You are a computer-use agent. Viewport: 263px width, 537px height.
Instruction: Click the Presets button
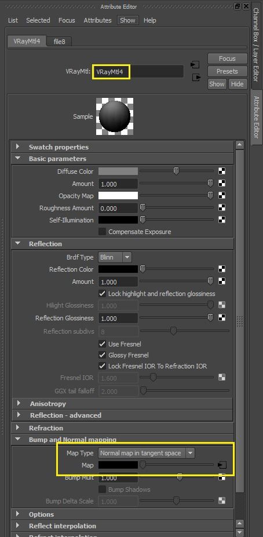click(227, 71)
